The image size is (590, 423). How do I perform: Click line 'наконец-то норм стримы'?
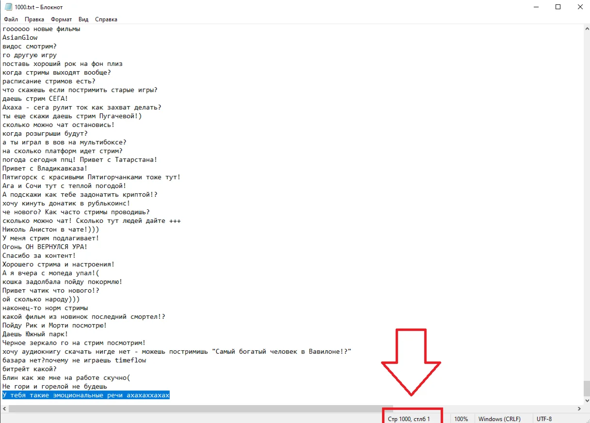coord(45,308)
